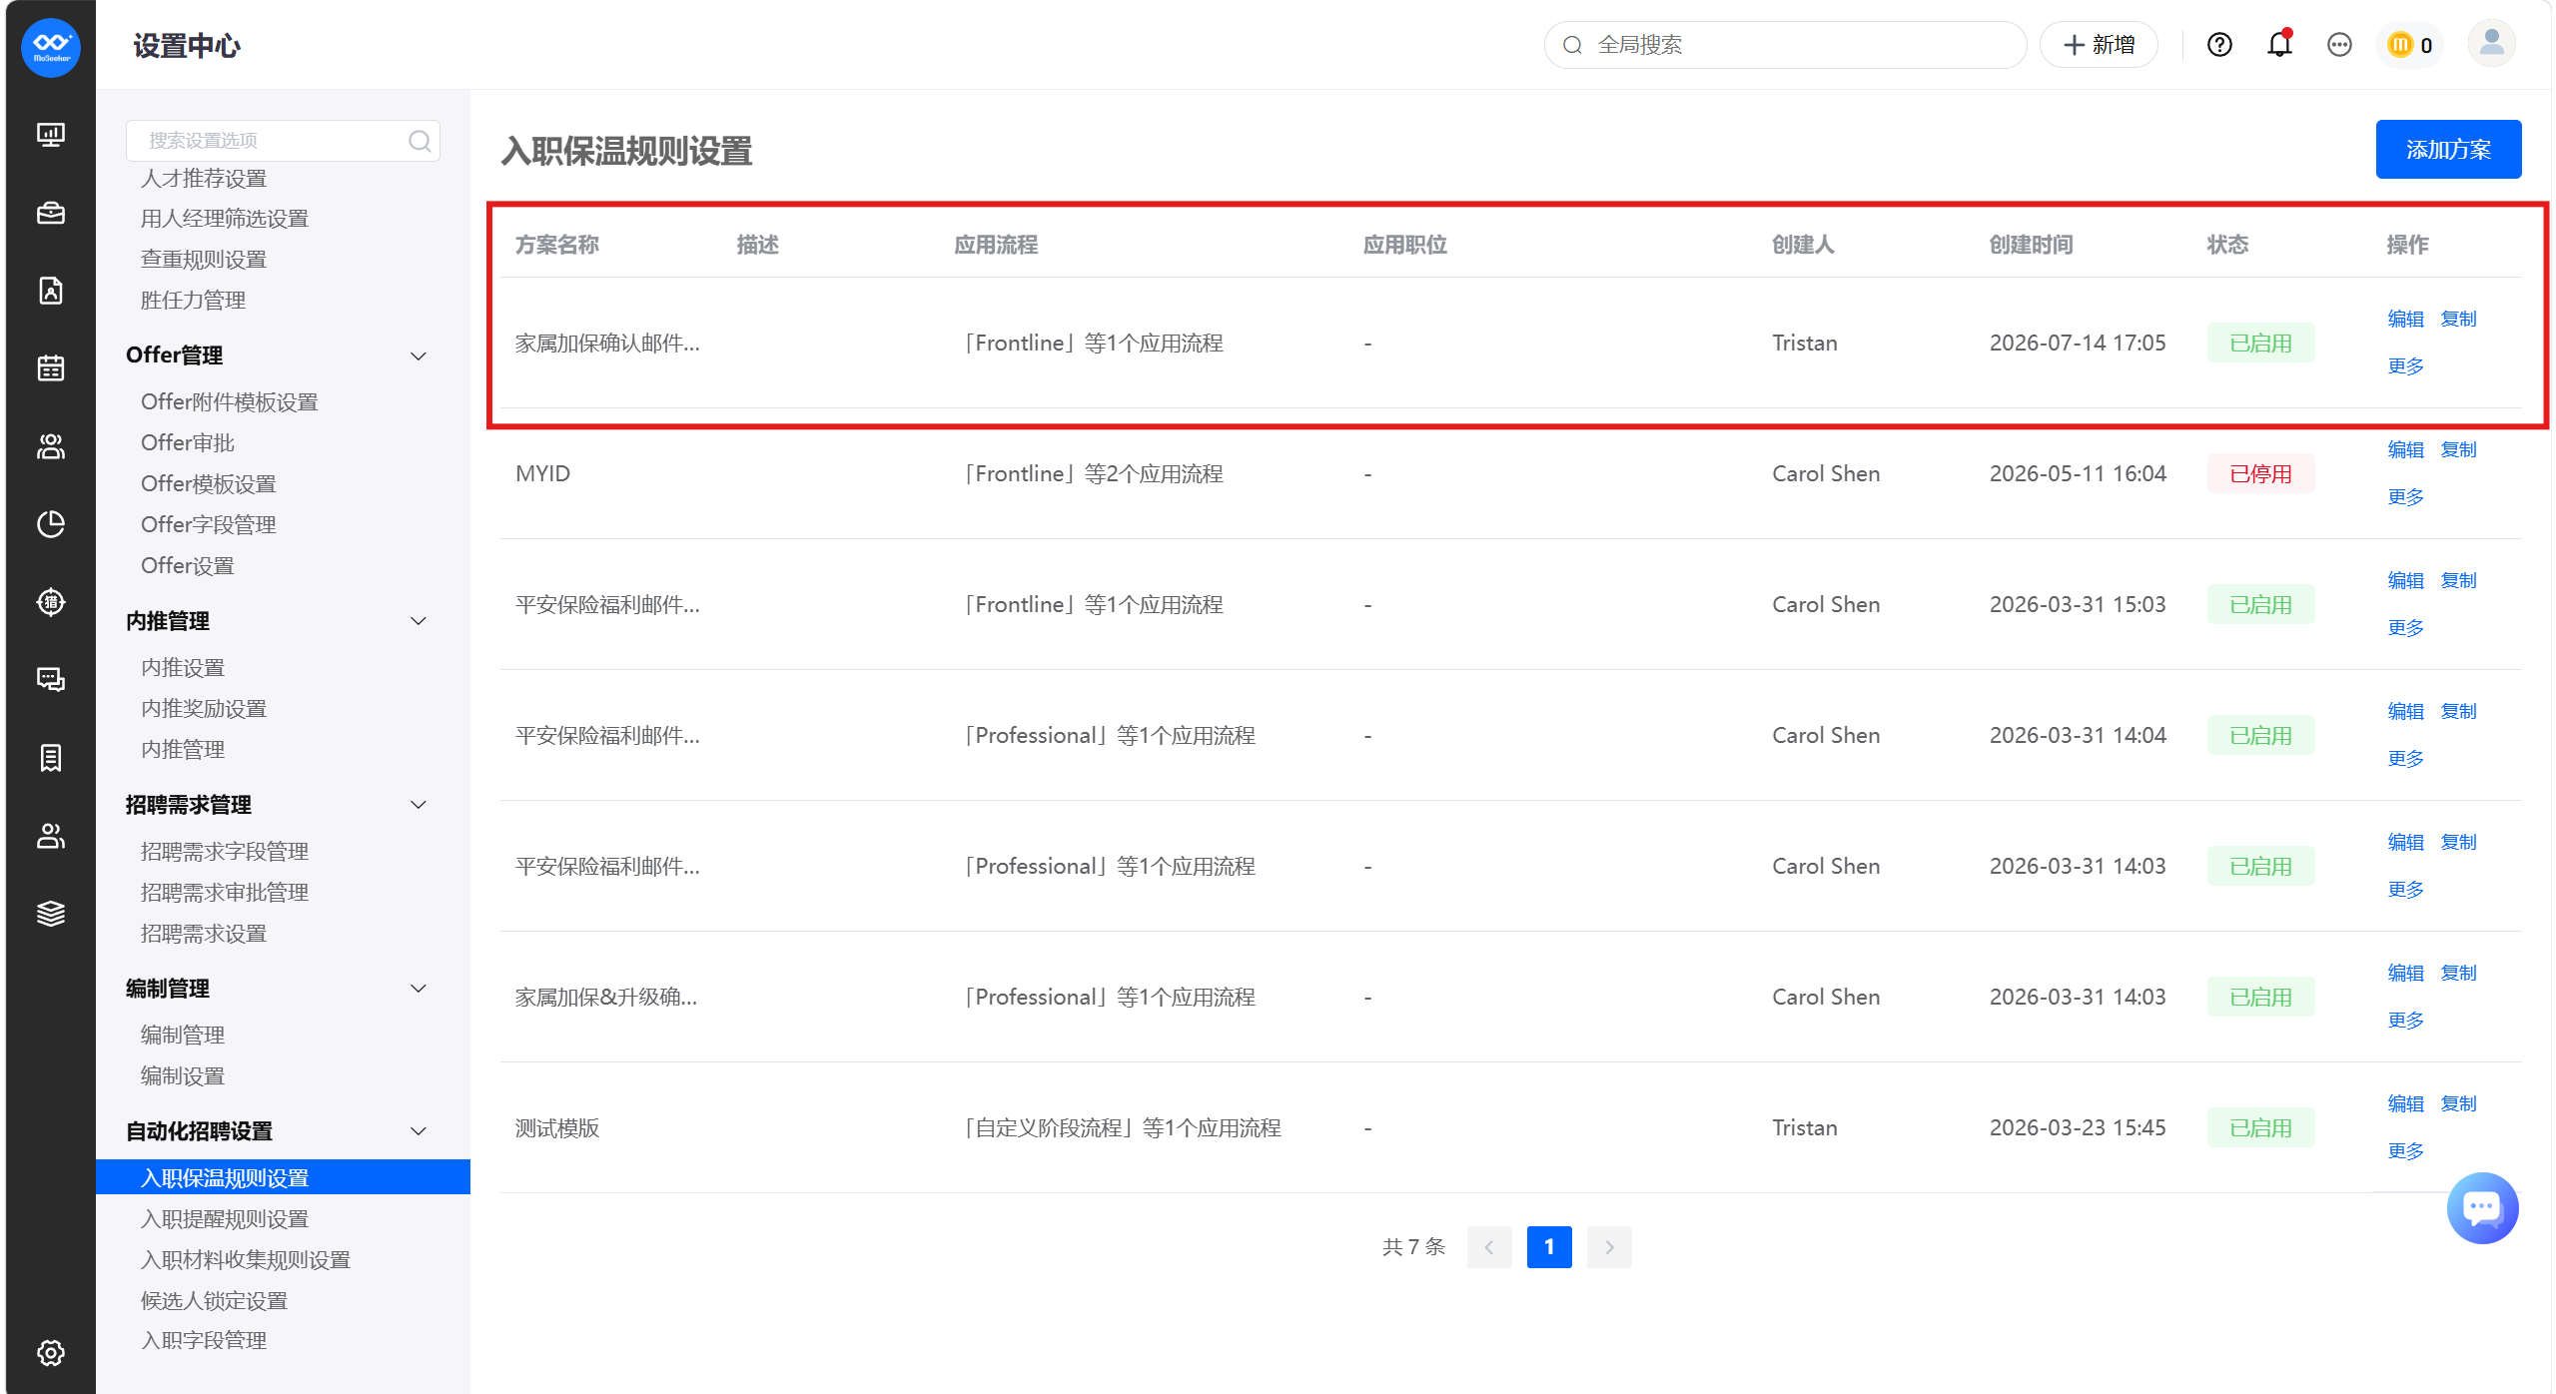Collapse the 内推管理 section
This screenshot has width=2556, height=1394.
click(x=420, y=621)
